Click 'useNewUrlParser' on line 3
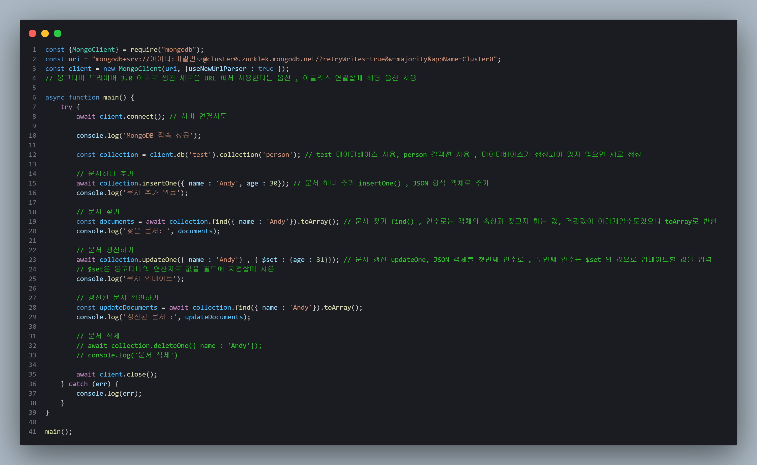The width and height of the screenshot is (757, 465). click(217, 69)
